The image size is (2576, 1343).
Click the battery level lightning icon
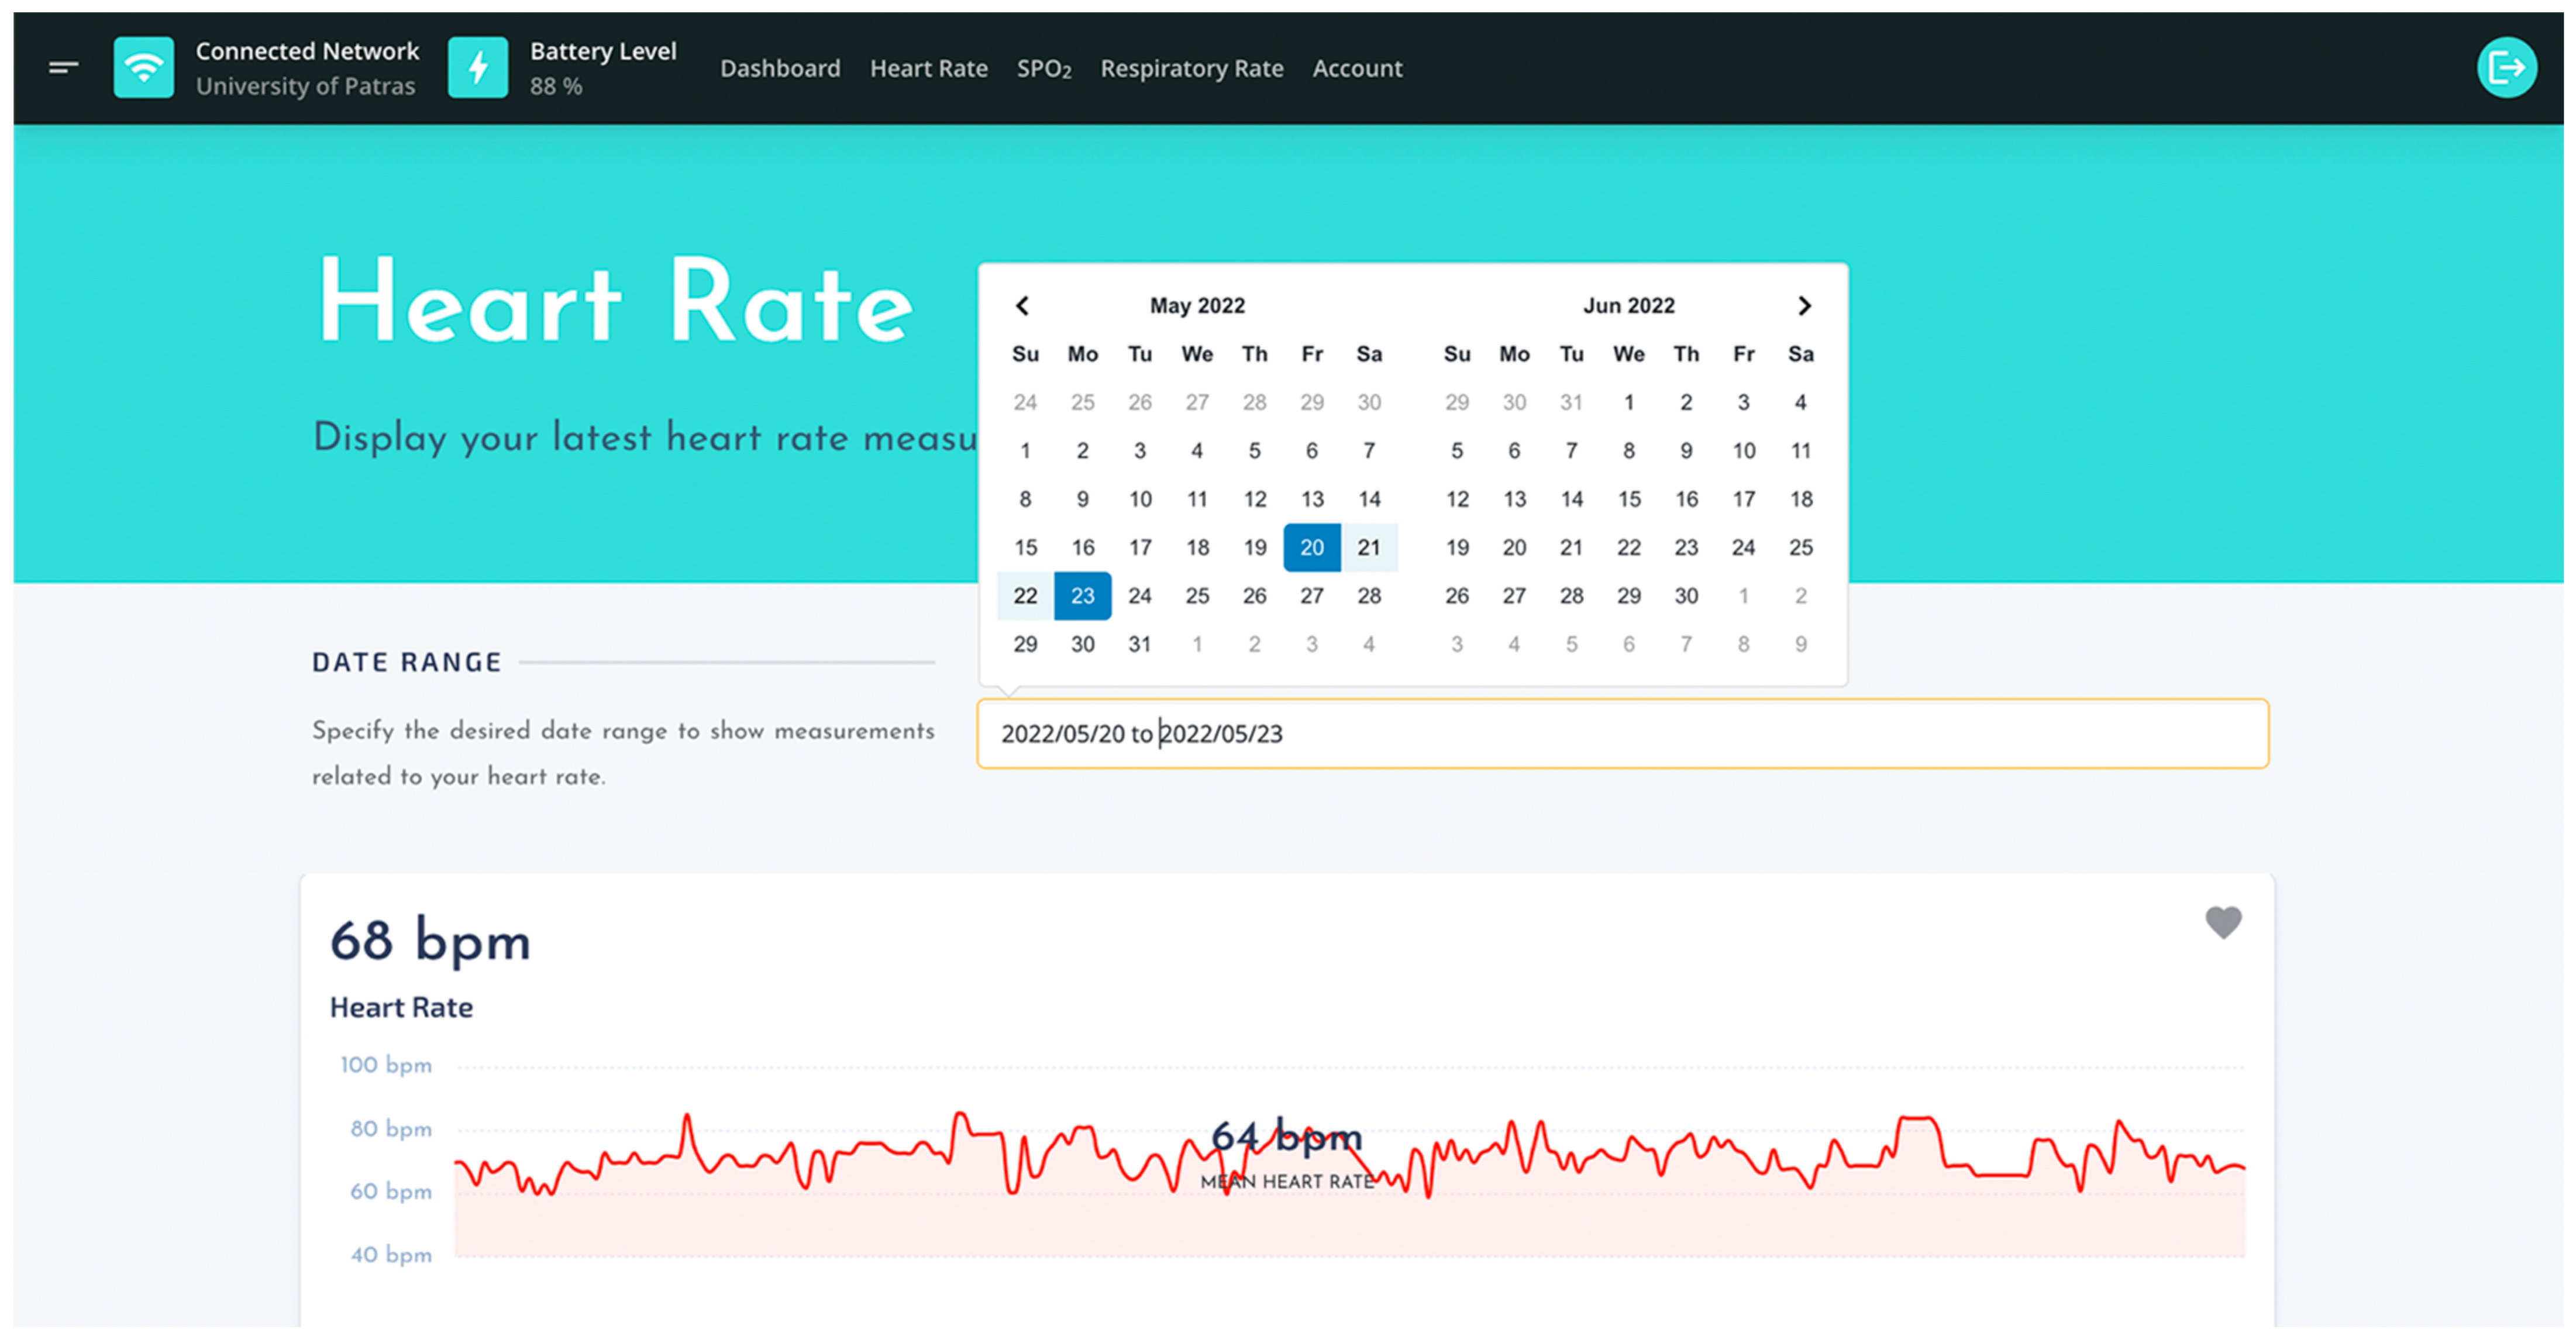(478, 68)
